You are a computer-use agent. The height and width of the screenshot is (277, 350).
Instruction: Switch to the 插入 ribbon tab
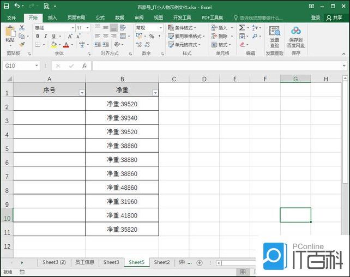pyautogui.click(x=52, y=17)
